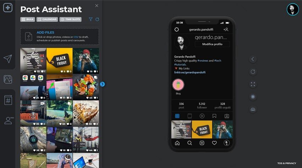
Task: Switch to the tagged photos tab
Action: pos(227,116)
